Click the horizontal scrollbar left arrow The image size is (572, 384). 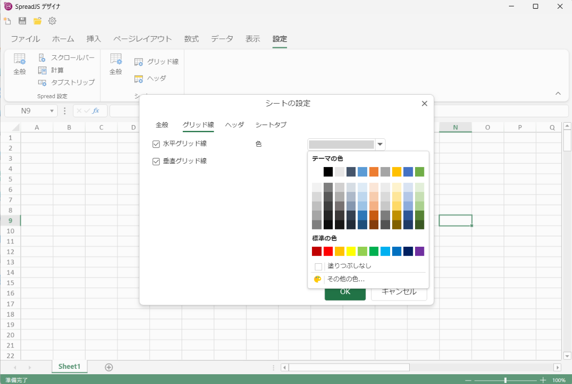pos(285,367)
